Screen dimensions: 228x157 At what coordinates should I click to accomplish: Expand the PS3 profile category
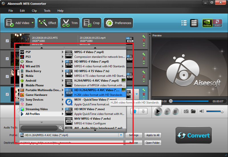42,57
